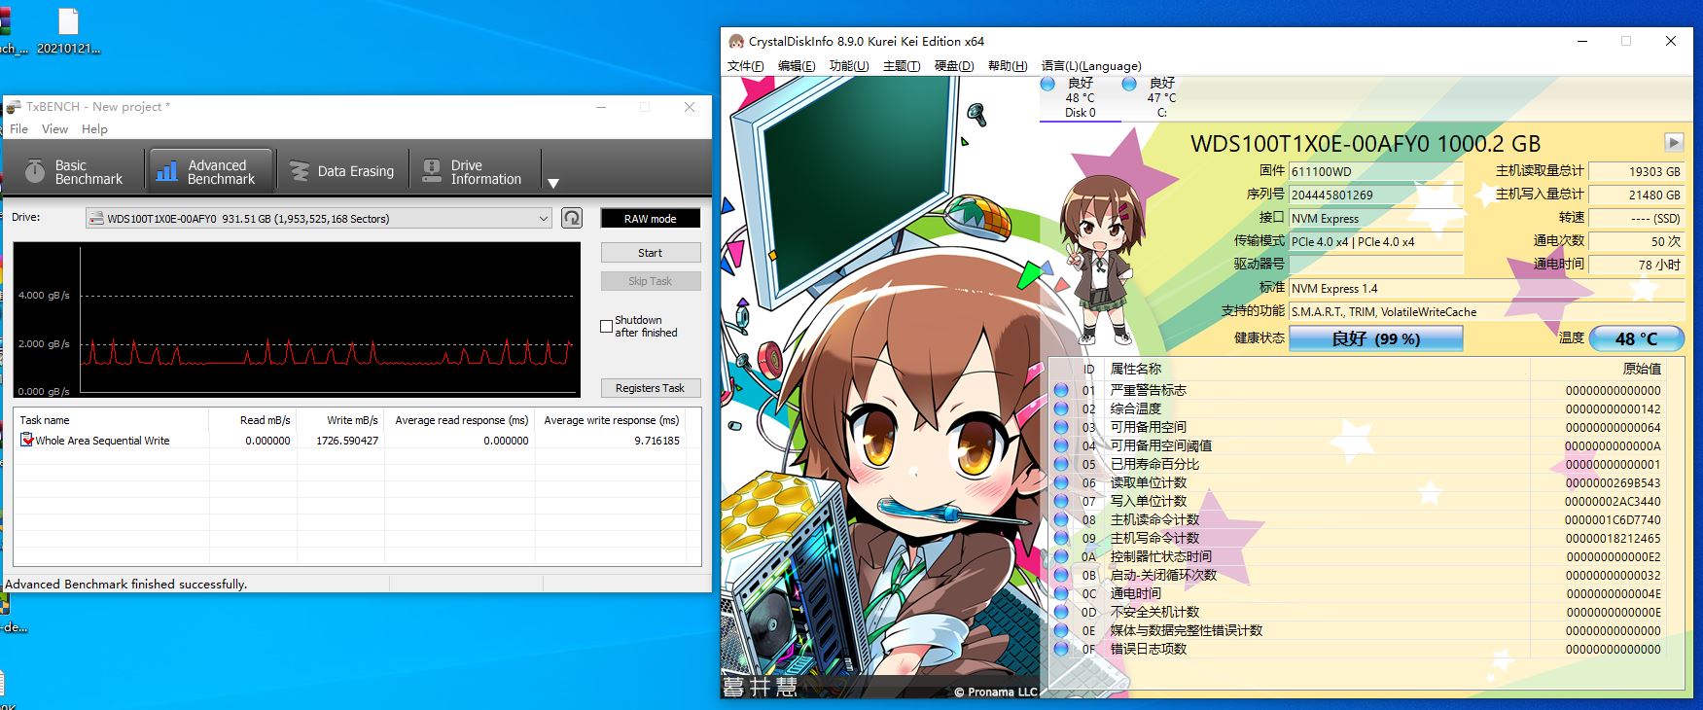Click status orb for attribute 0C 通电时间
This screenshot has width=1703, height=710.
point(1061,593)
